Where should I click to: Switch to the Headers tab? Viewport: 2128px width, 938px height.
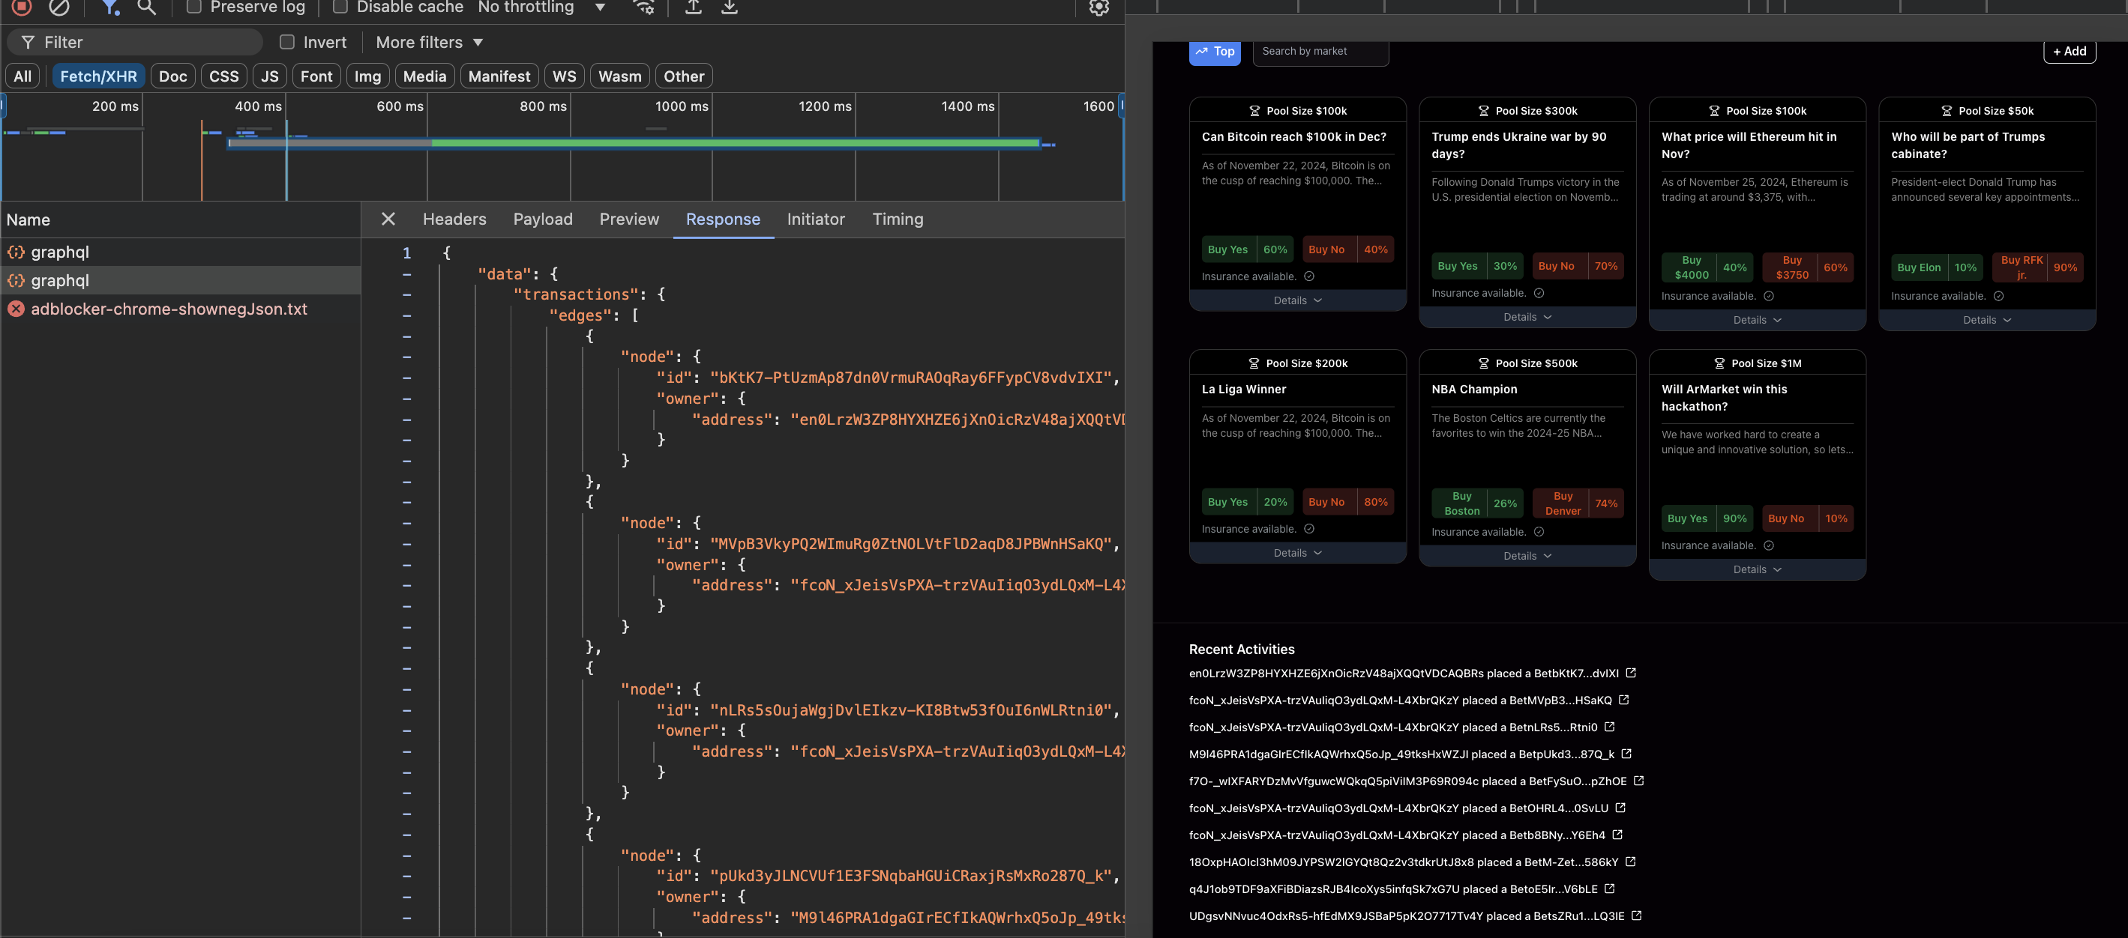(454, 219)
